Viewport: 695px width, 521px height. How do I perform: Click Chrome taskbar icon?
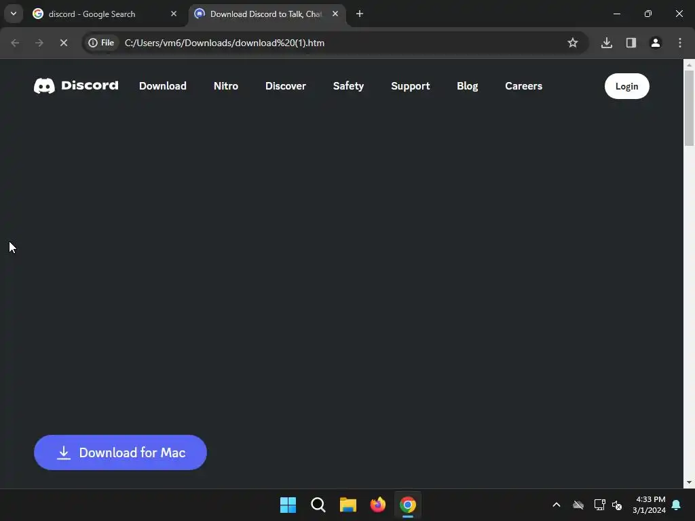408,505
